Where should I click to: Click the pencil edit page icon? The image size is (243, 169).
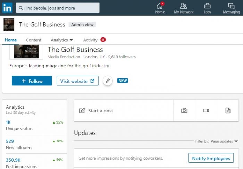coord(108,81)
